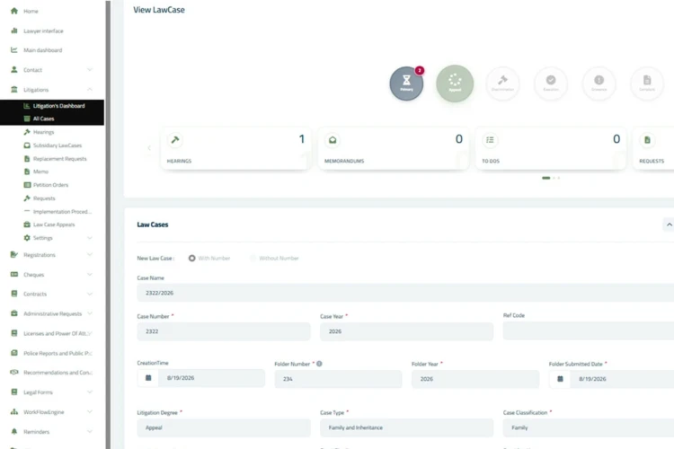Select the Without Number radio button
674x449 pixels.
[253, 258]
